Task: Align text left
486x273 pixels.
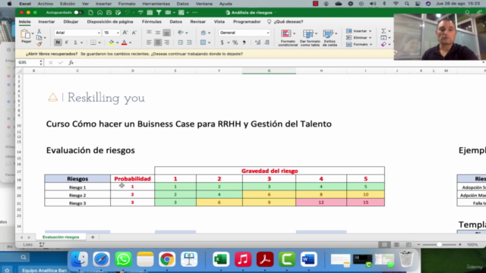Action: point(149,42)
